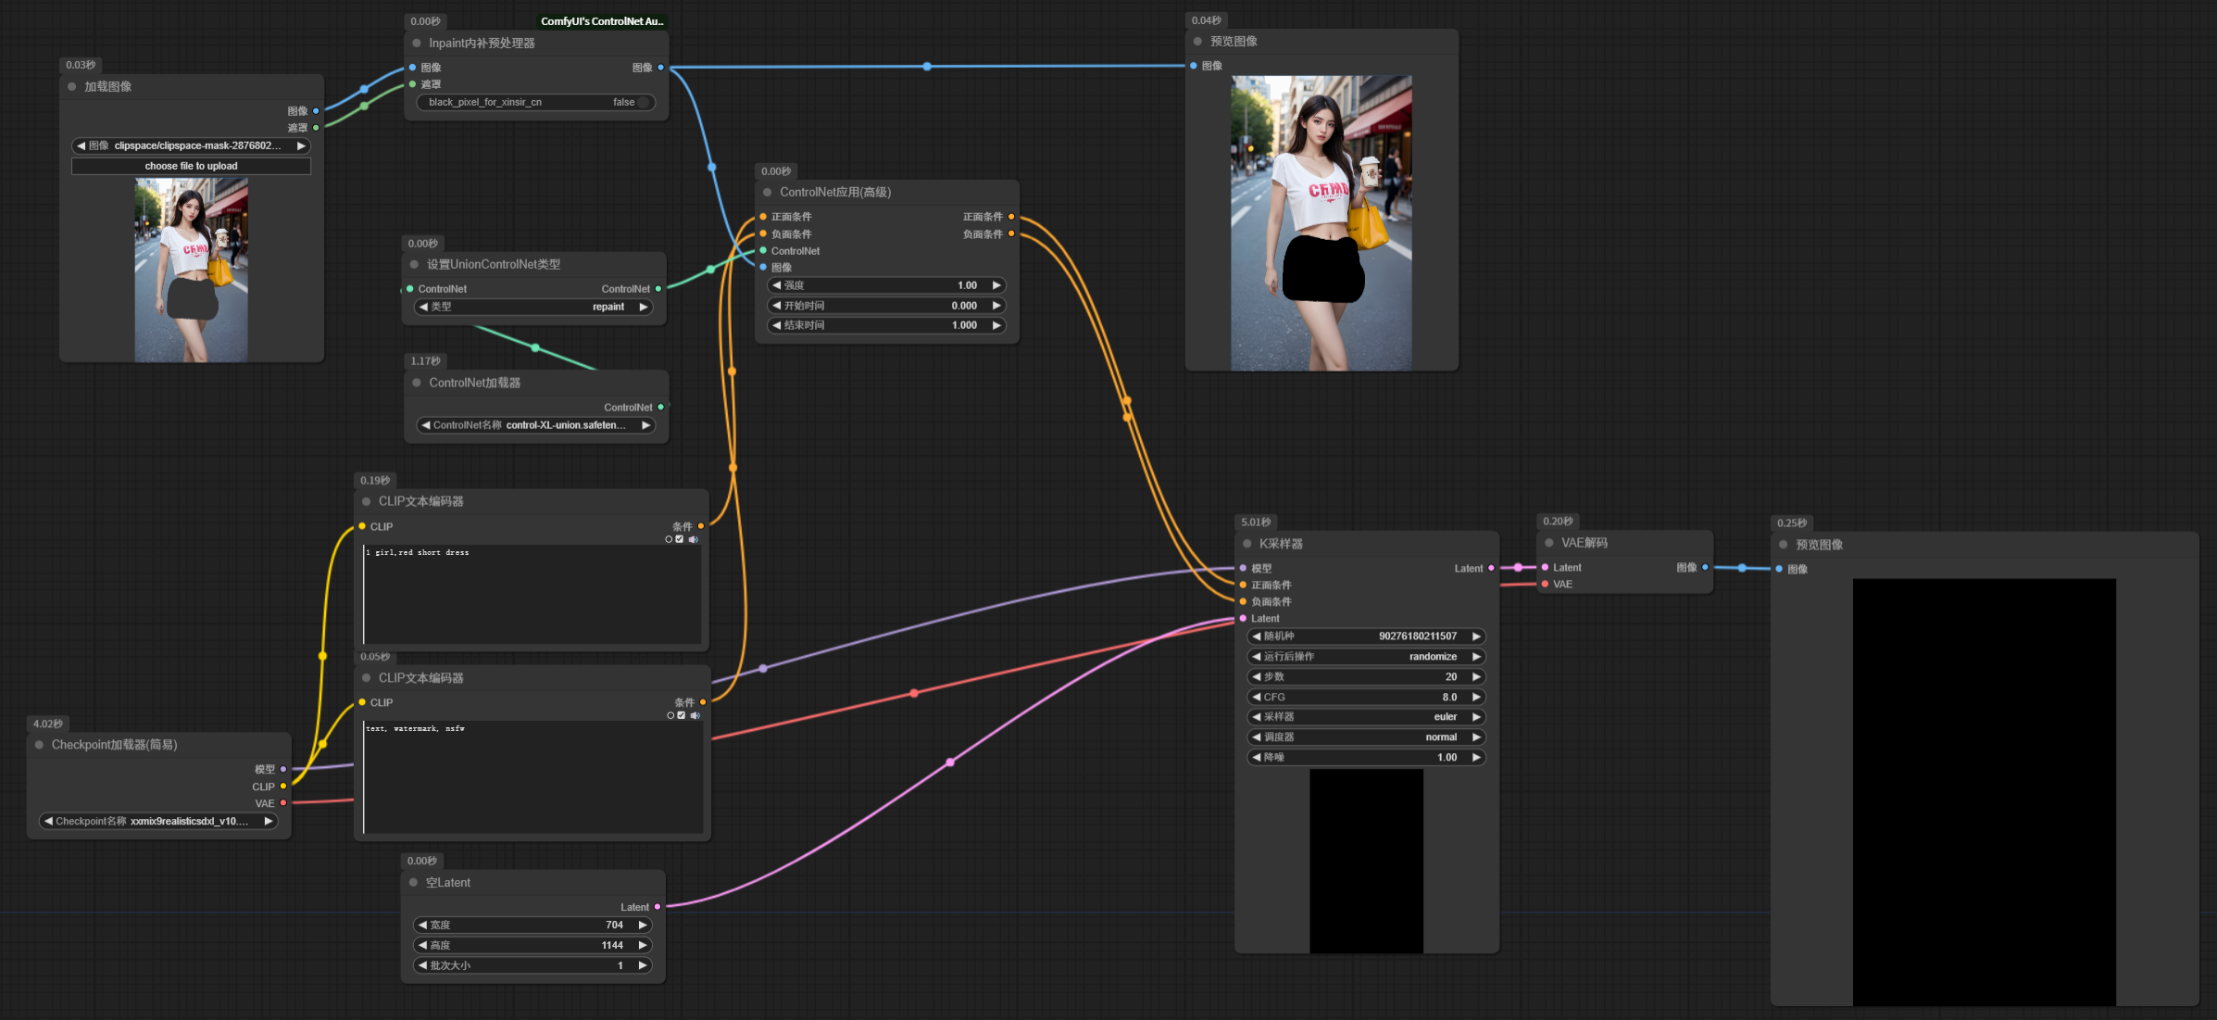2217x1020 pixels.
Task: Click the 4.02秒 timing label above Checkpoint加载器
Action: 48,724
